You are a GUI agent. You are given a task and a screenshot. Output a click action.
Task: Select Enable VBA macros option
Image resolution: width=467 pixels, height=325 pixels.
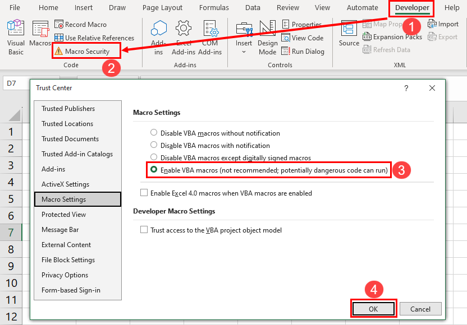tap(154, 169)
